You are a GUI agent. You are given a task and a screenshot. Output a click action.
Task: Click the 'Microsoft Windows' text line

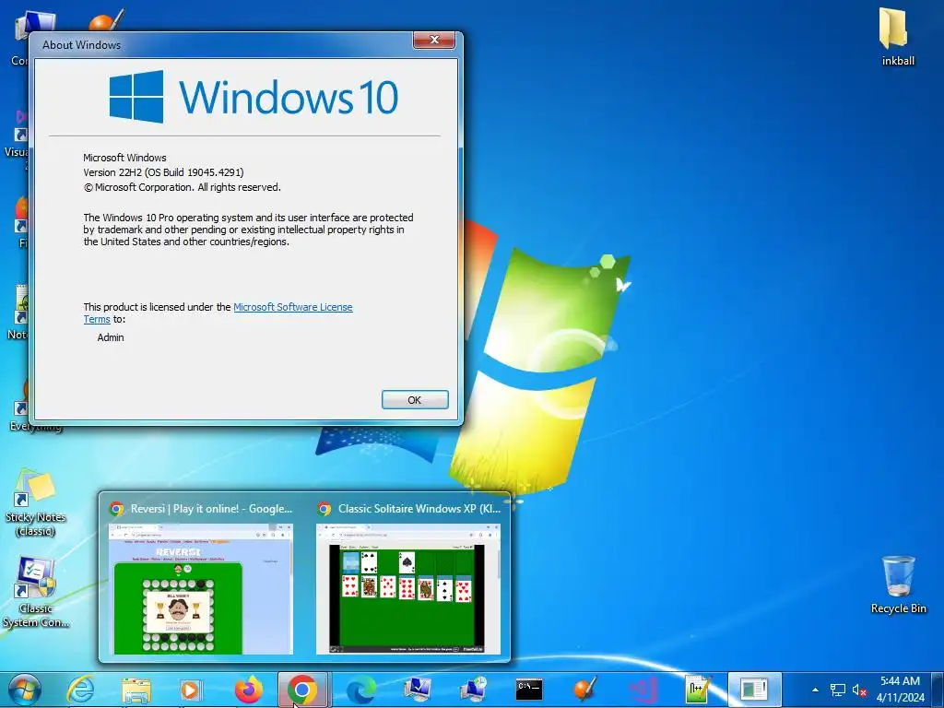click(124, 158)
